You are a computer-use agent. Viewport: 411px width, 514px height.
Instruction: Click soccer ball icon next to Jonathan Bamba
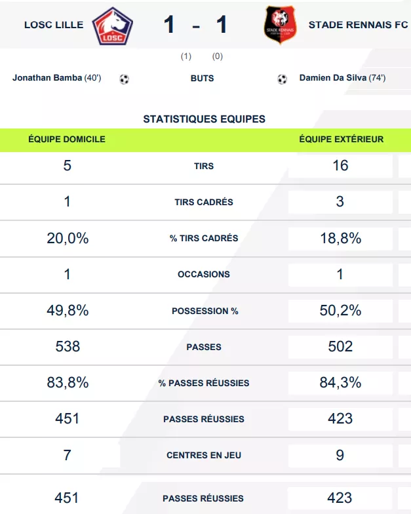pos(125,79)
